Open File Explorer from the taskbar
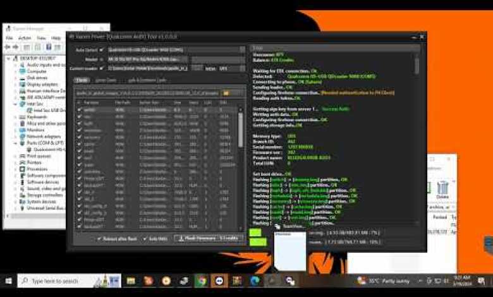The height and width of the screenshot is (297, 493). 131,281
